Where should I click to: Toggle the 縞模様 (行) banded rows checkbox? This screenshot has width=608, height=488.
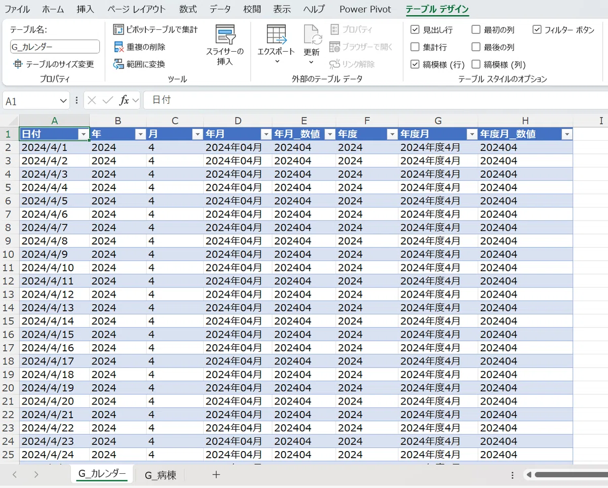415,64
